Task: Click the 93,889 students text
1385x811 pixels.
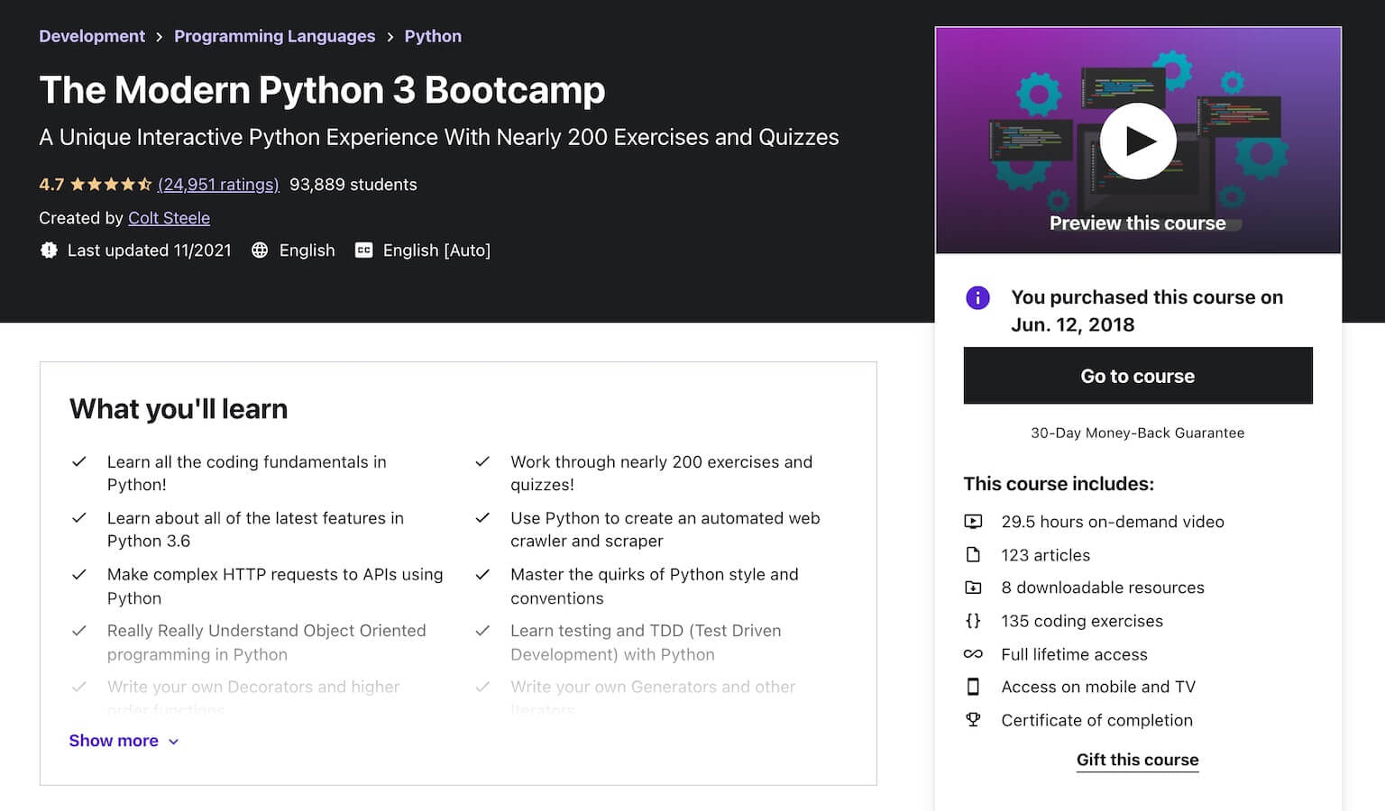Action: pyautogui.click(x=353, y=185)
